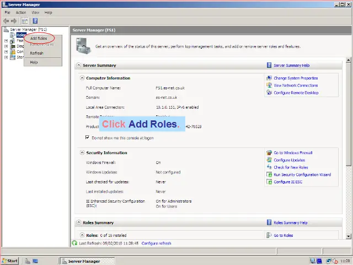Expand the Storage tree node
Screen dimensions: 353x265
coord(6,57)
